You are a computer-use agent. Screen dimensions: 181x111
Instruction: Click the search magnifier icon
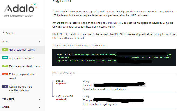click(x=3, y=33)
